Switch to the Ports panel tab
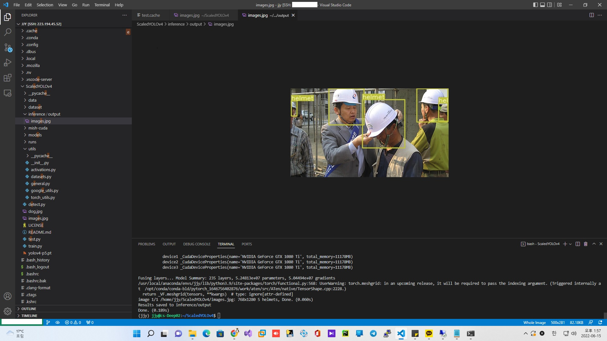The height and width of the screenshot is (341, 607). [x=247, y=244]
